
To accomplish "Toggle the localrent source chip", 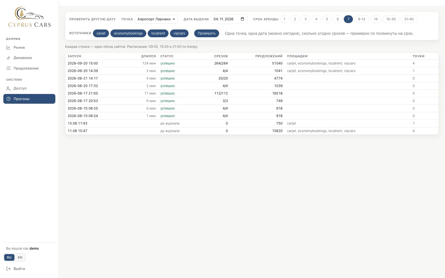I will [158, 33].
